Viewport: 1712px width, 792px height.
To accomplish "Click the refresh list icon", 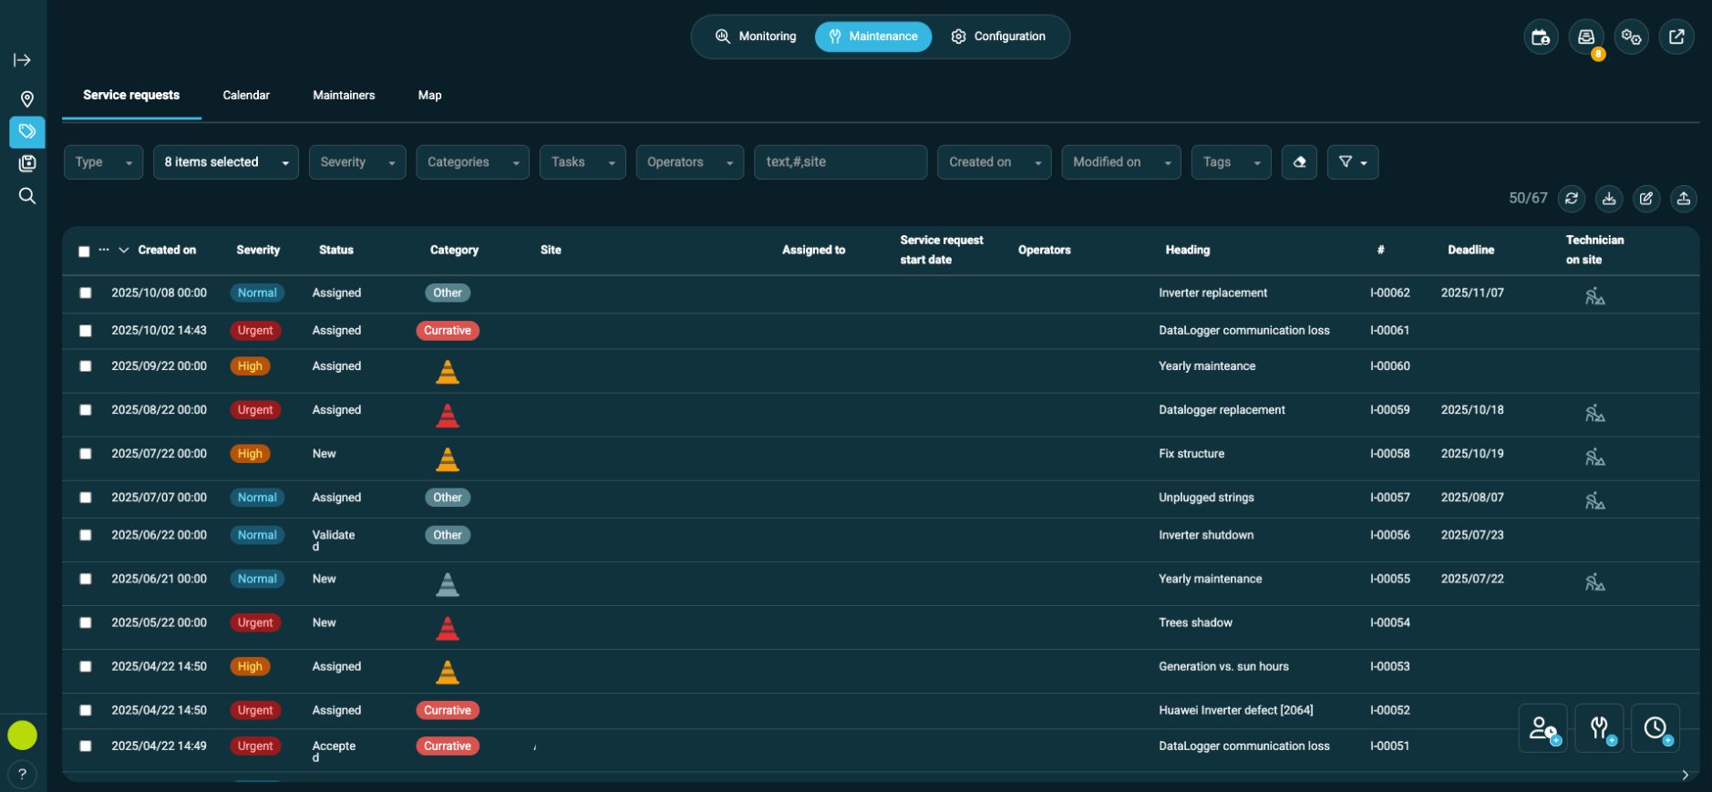I will [1572, 198].
